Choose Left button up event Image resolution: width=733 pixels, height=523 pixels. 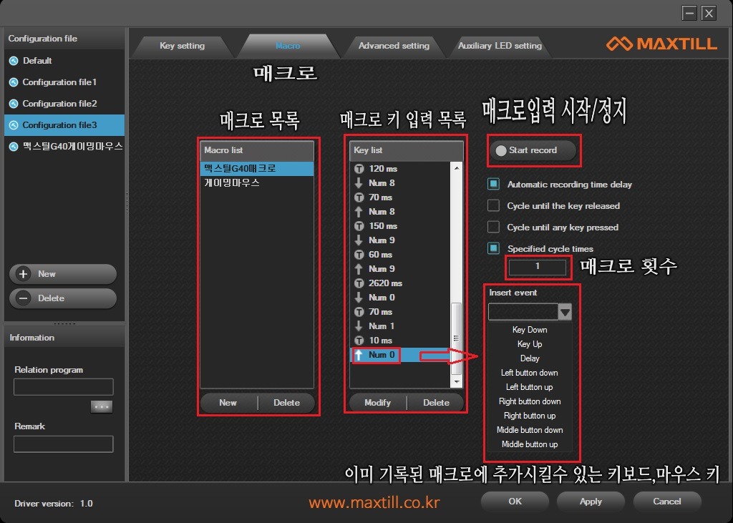530,388
